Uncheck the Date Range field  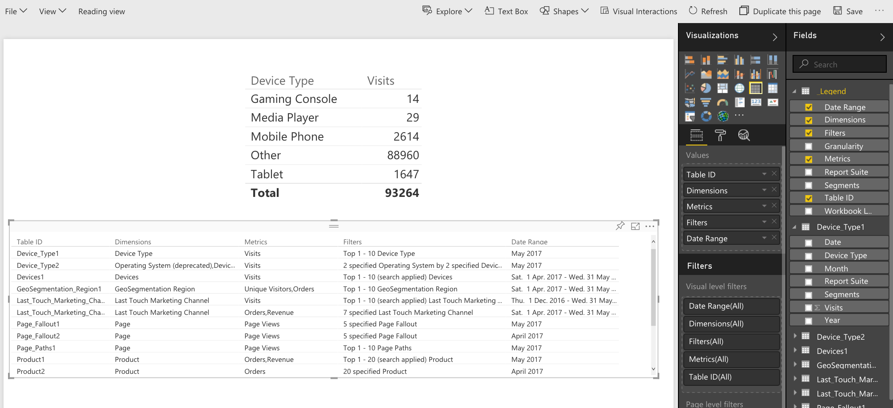click(x=809, y=107)
